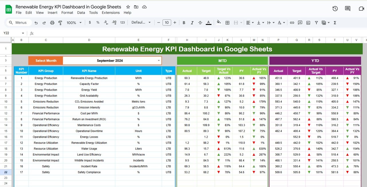The width and height of the screenshot is (367, 187).
Task: Open fill color picker
Action: 219,23
